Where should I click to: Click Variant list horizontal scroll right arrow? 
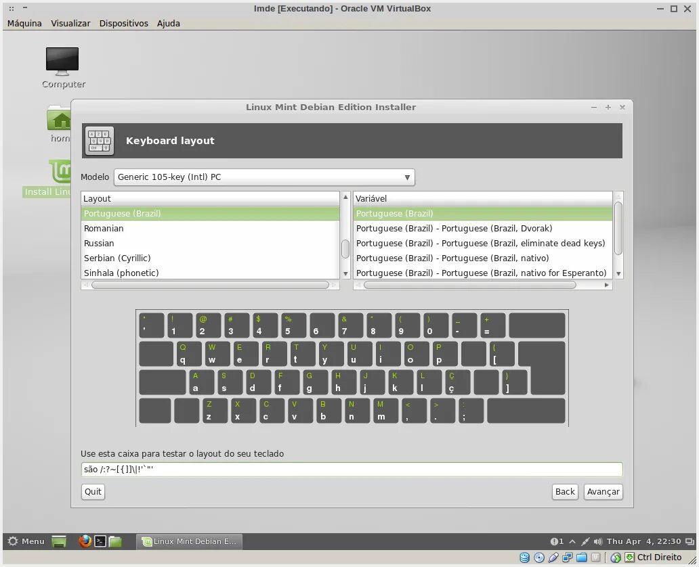click(607, 285)
